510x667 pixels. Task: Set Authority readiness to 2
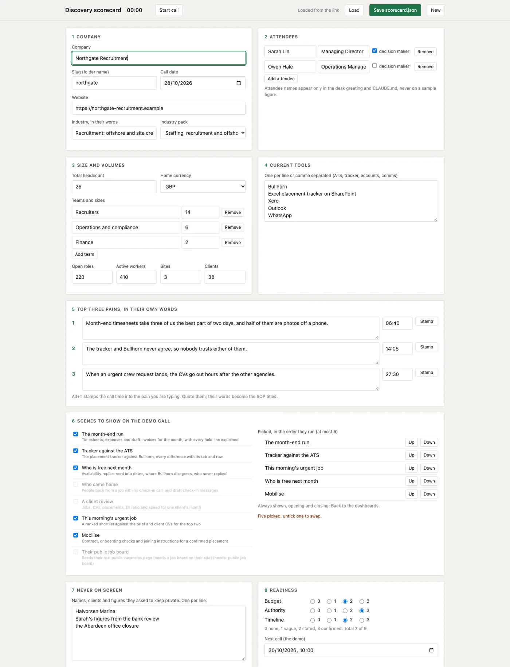pos(345,610)
